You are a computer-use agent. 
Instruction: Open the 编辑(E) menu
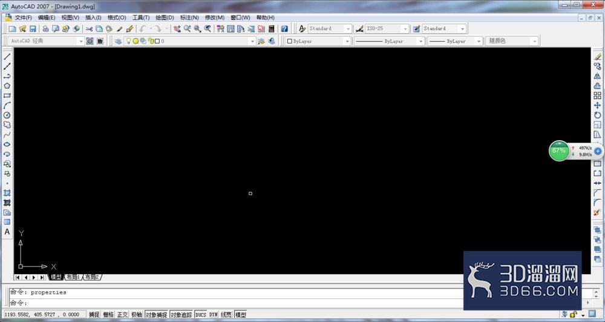47,18
